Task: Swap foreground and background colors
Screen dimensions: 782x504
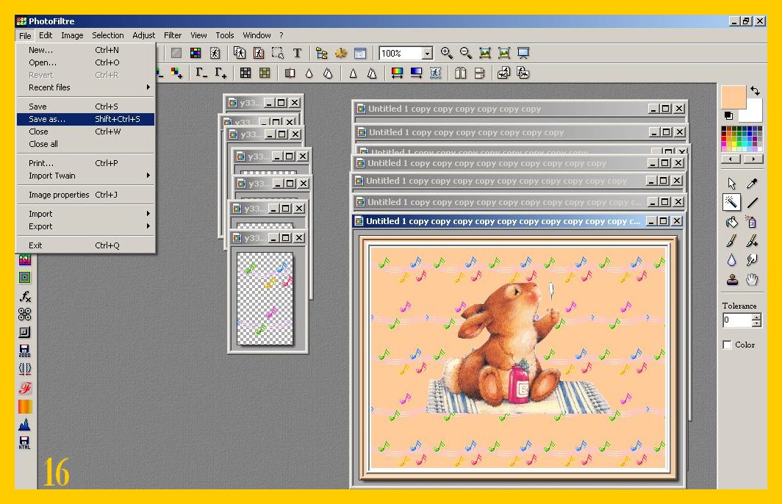Action: (755, 91)
